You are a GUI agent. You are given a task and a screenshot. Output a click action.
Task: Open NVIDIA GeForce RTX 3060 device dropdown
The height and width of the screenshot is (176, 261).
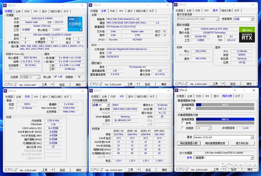[x=198, y=19]
